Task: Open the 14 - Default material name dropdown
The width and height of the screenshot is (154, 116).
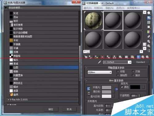Action: point(130,62)
